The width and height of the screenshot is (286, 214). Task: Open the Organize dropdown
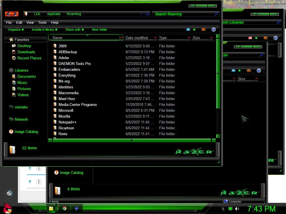pyautogui.click(x=16, y=30)
